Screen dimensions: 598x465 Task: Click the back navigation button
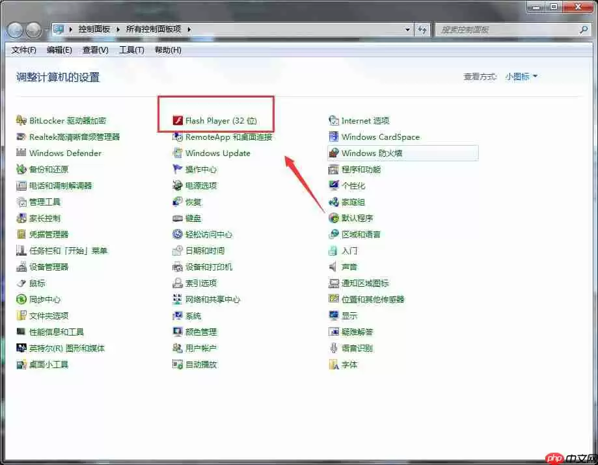(14, 29)
